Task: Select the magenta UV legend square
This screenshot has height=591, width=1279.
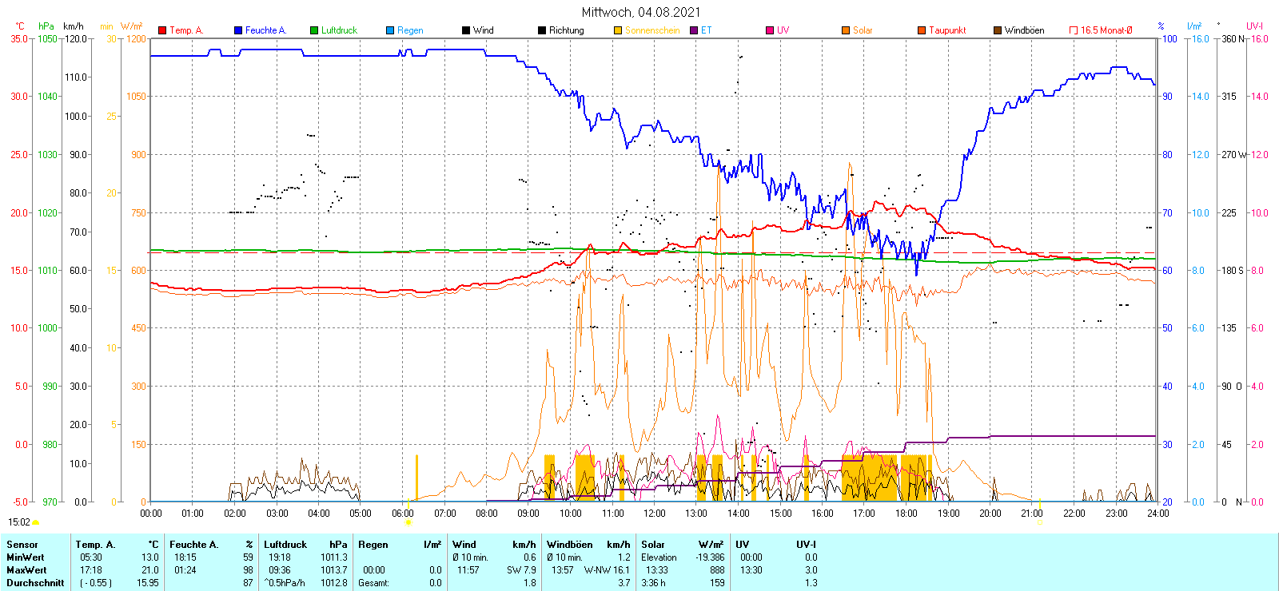Action: point(770,30)
